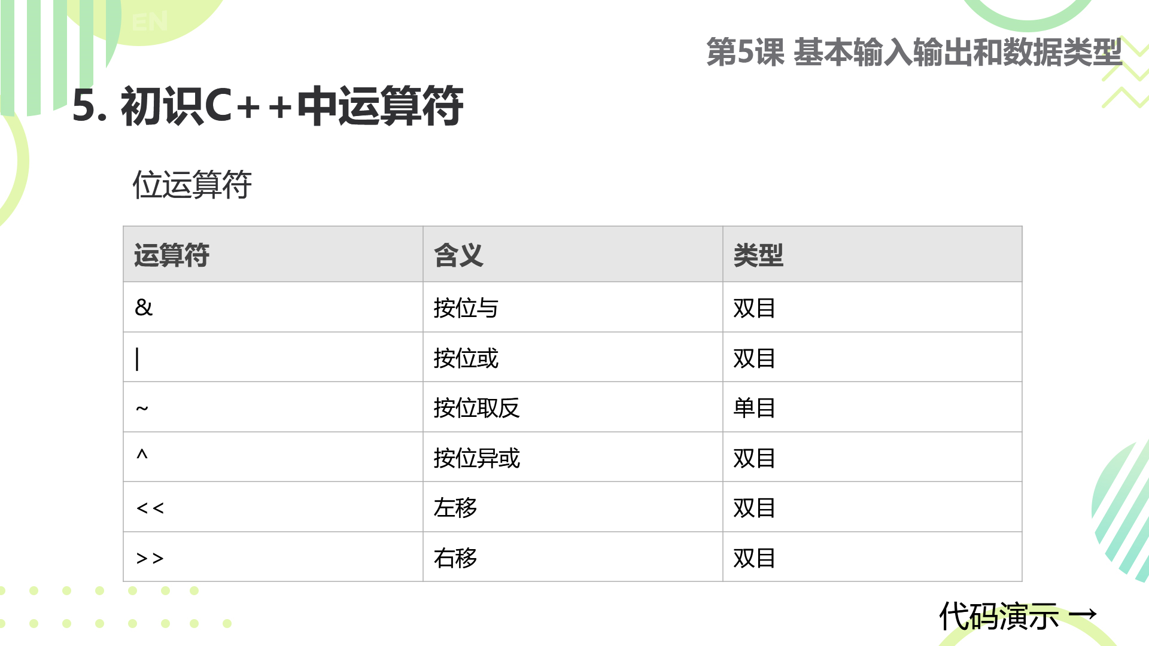Image resolution: width=1149 pixels, height=646 pixels.
Task: Click the 位运算符 subtitle text
Action: click(191, 184)
